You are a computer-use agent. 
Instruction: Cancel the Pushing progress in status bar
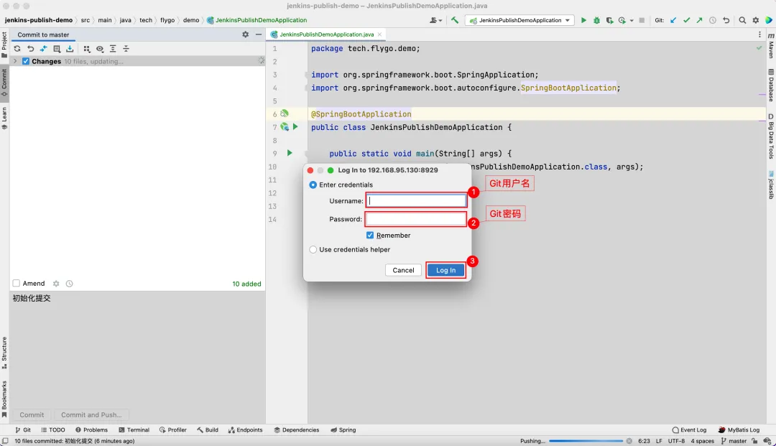tap(629, 441)
